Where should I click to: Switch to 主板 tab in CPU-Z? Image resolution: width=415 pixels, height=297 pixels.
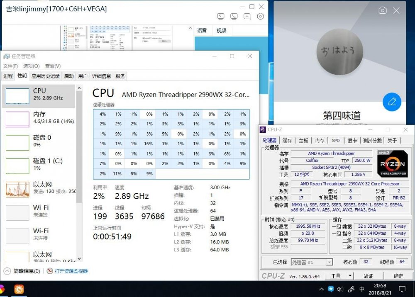pos(303,141)
